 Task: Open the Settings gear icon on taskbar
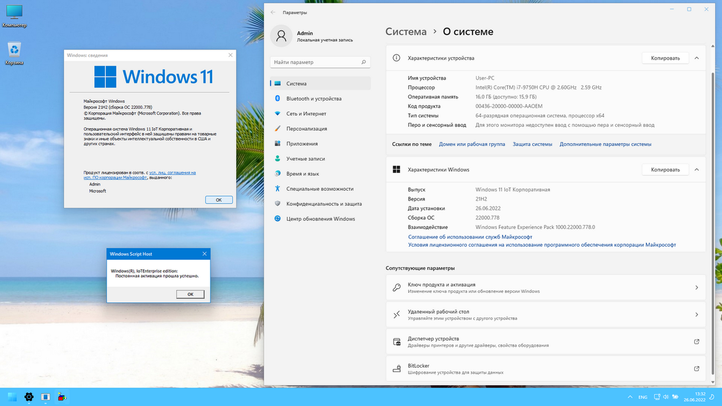click(x=29, y=397)
